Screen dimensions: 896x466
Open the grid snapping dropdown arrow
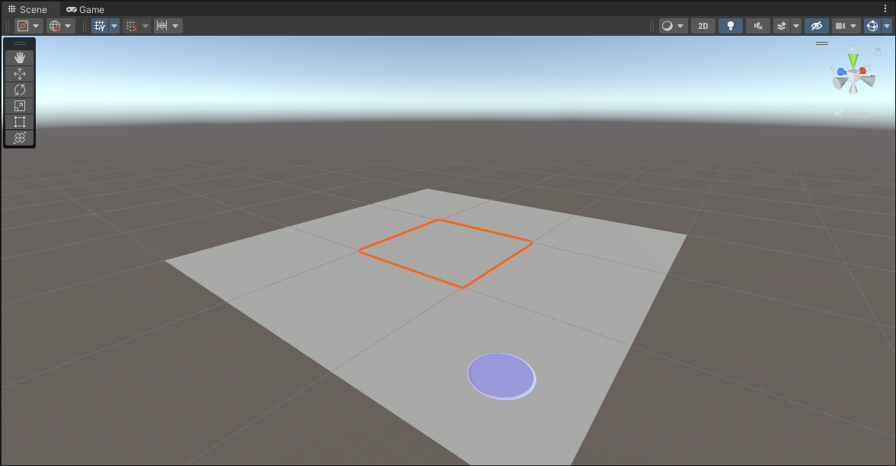pos(145,26)
